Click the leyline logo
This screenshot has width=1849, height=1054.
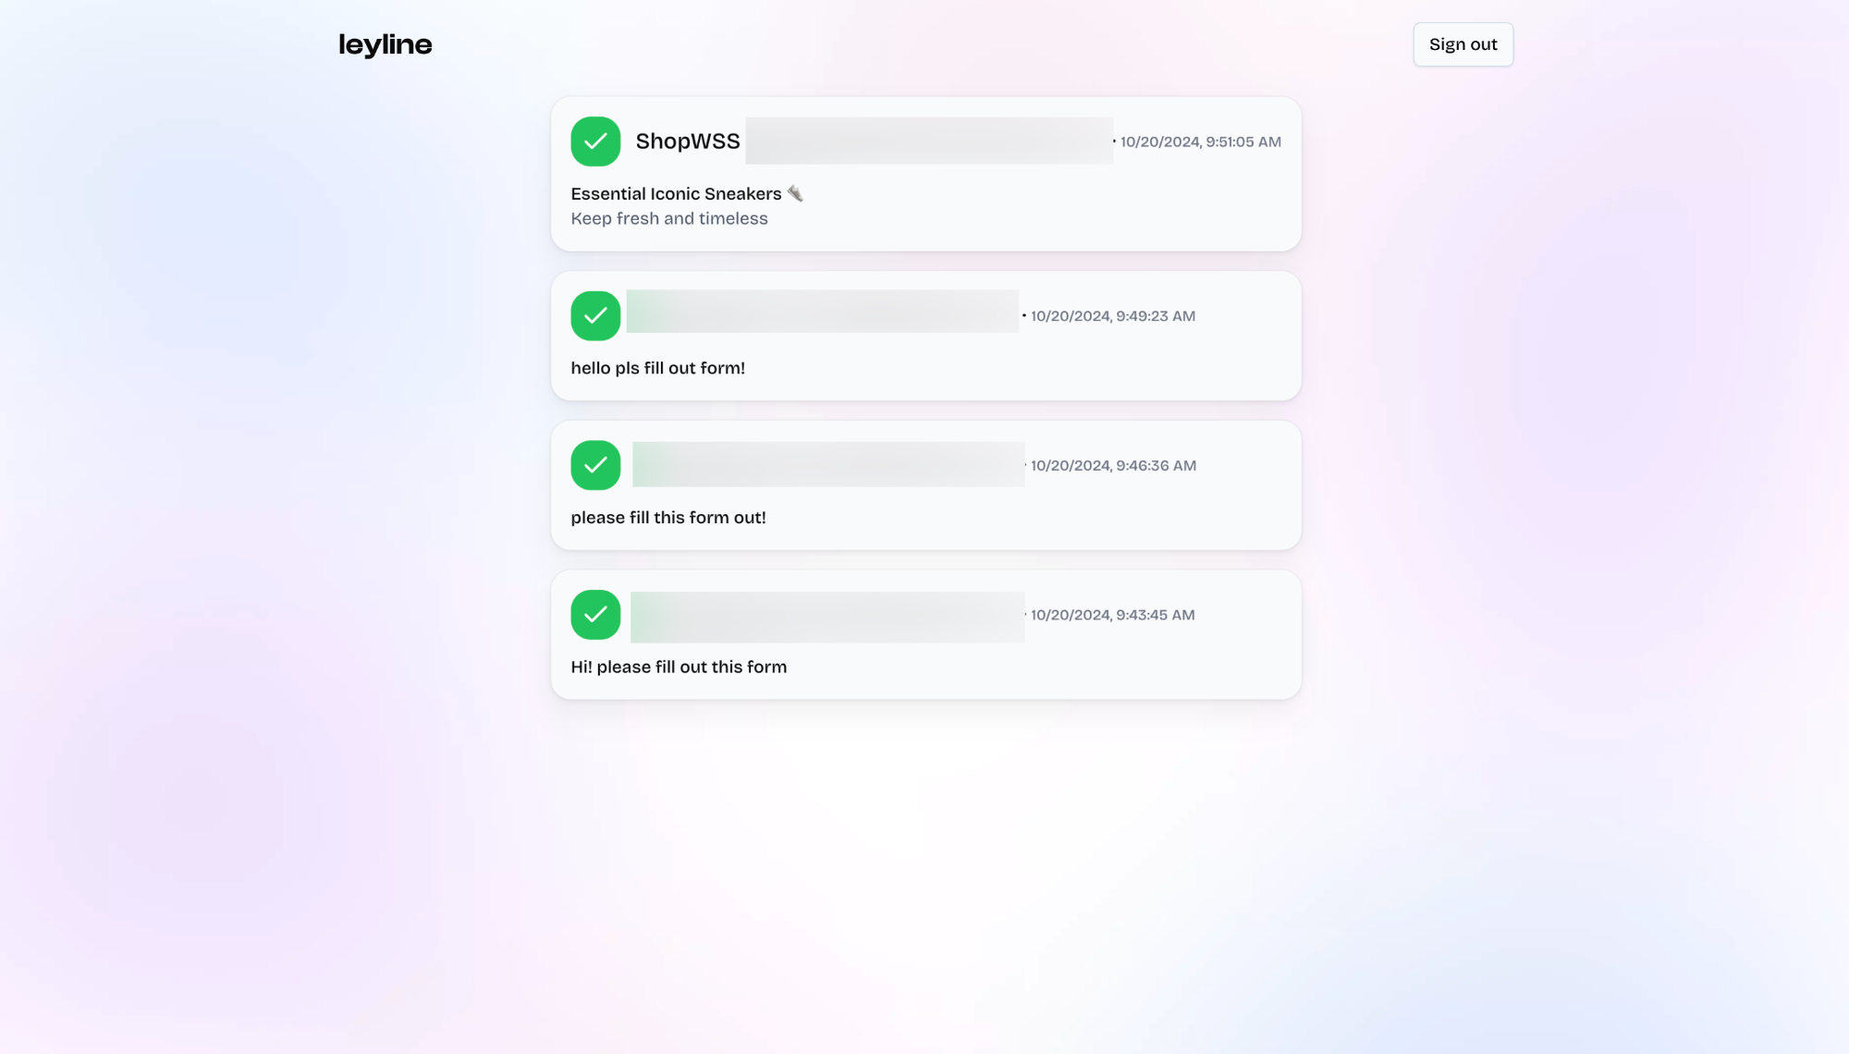pos(385,44)
